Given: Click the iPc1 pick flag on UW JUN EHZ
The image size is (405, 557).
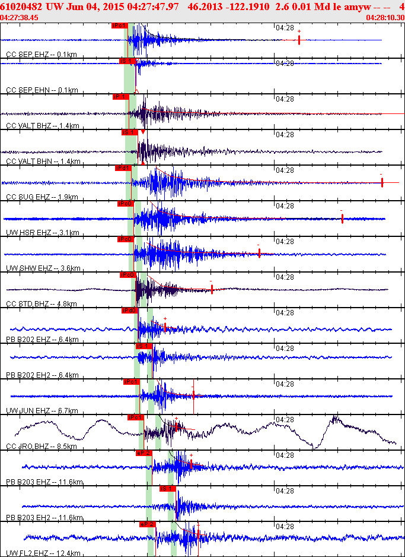Looking at the screenshot, I should (x=132, y=381).
